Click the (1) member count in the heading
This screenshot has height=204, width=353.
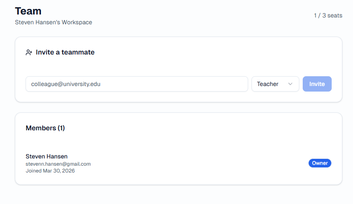(61, 128)
